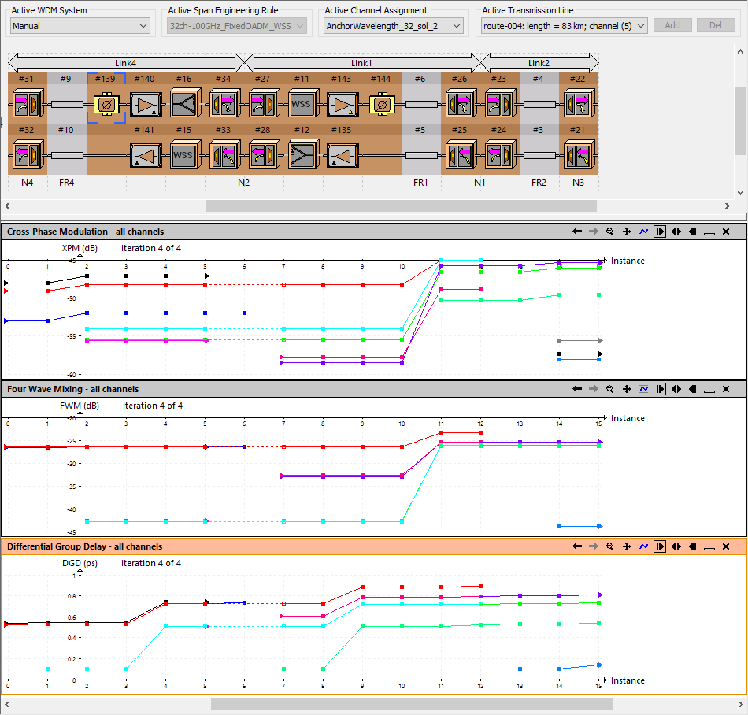Minimize the Differential Group Delay panel
The image size is (748, 715).
click(709, 547)
